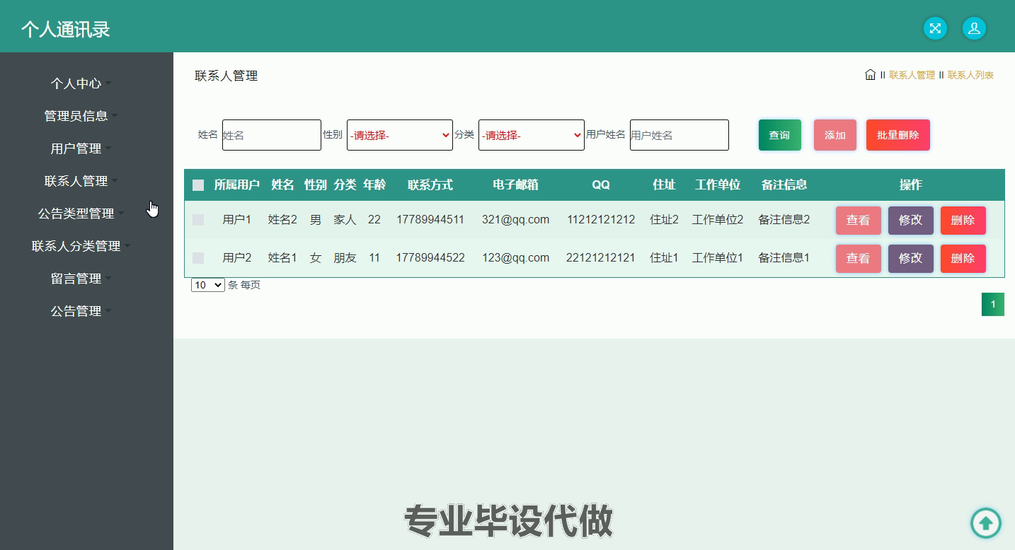Screen dimensions: 1015x550
Task: Toggle the fullscreen icon in header
Action: (935, 28)
